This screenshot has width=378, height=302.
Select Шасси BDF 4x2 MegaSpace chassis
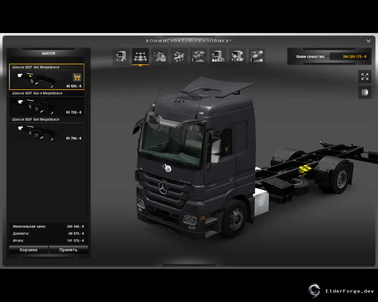[47, 77]
